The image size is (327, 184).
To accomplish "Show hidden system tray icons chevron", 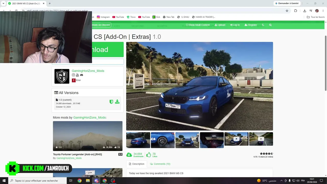I will tap(282, 181).
